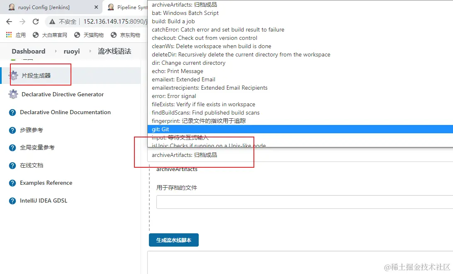Select emailextrecipients: Extended Email Recipients option
The height and width of the screenshot is (274, 453).
click(300, 88)
